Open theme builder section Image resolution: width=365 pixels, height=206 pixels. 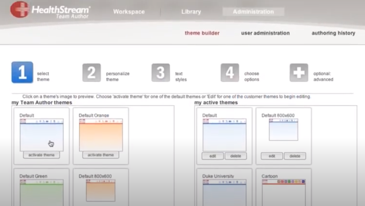coord(202,33)
